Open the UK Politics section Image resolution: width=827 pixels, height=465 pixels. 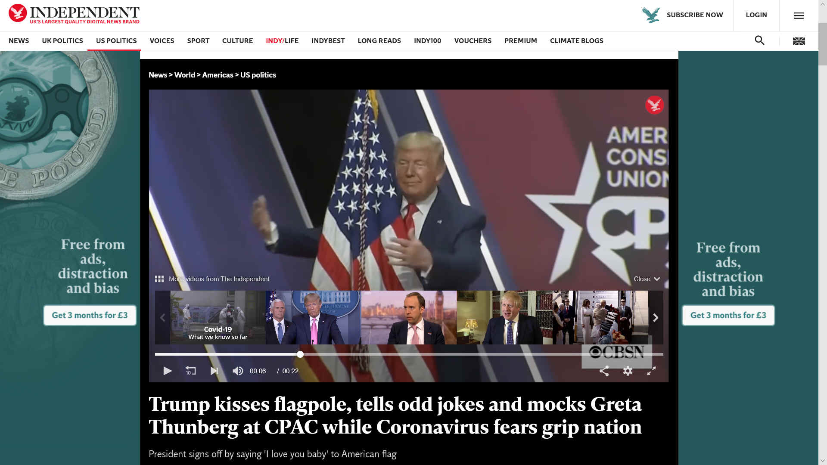click(x=62, y=40)
